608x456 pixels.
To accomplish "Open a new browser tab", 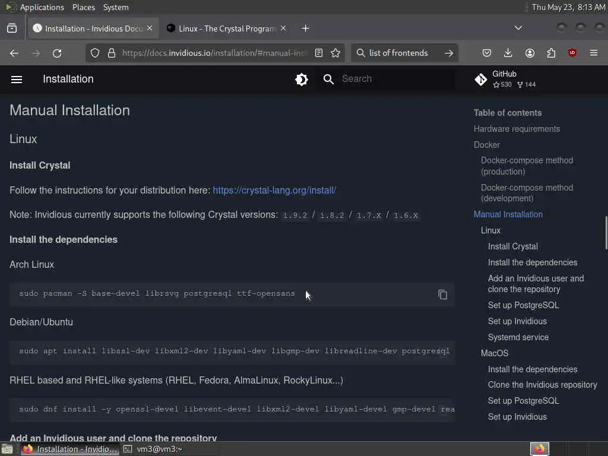I will tap(306, 28).
